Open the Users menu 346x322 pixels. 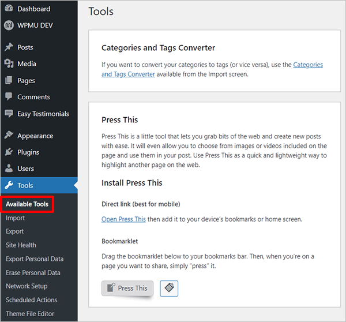click(x=39, y=169)
